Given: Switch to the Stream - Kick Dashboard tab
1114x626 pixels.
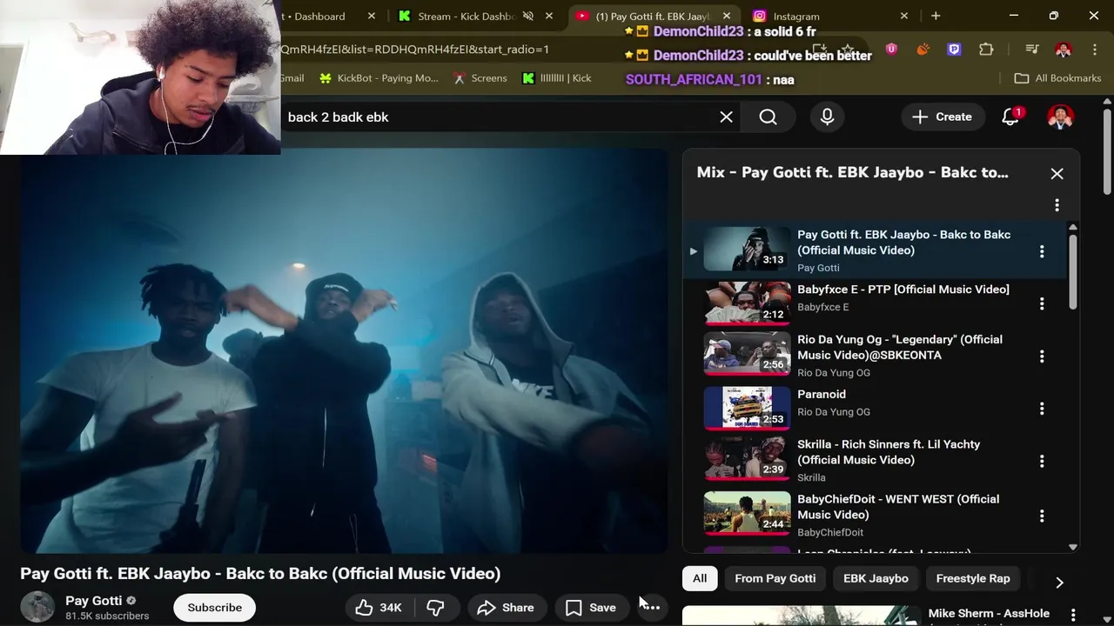Looking at the screenshot, I should point(466,16).
